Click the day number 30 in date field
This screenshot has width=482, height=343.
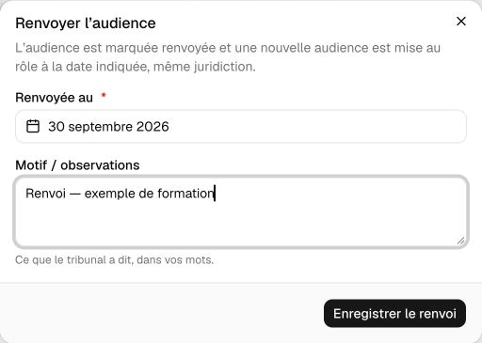tap(56, 127)
